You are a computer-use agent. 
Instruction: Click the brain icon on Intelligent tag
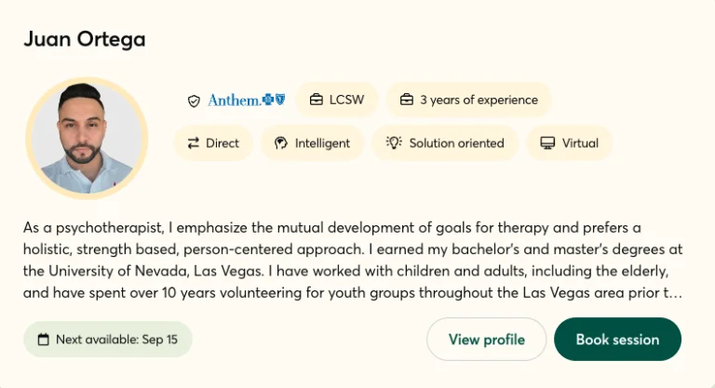(280, 143)
